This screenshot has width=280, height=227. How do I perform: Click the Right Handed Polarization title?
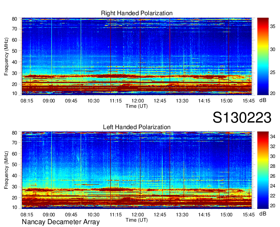tap(137, 13)
